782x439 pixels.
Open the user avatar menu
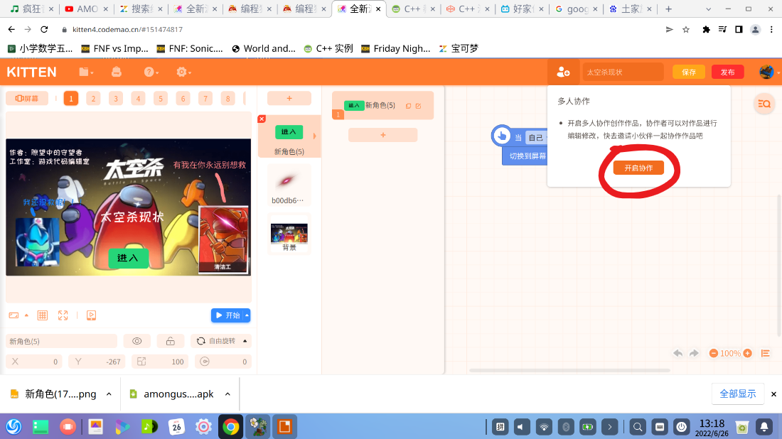(767, 72)
